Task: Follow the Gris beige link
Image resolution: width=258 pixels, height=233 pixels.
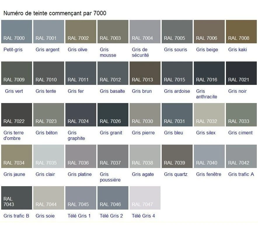Action: [x=207, y=50]
